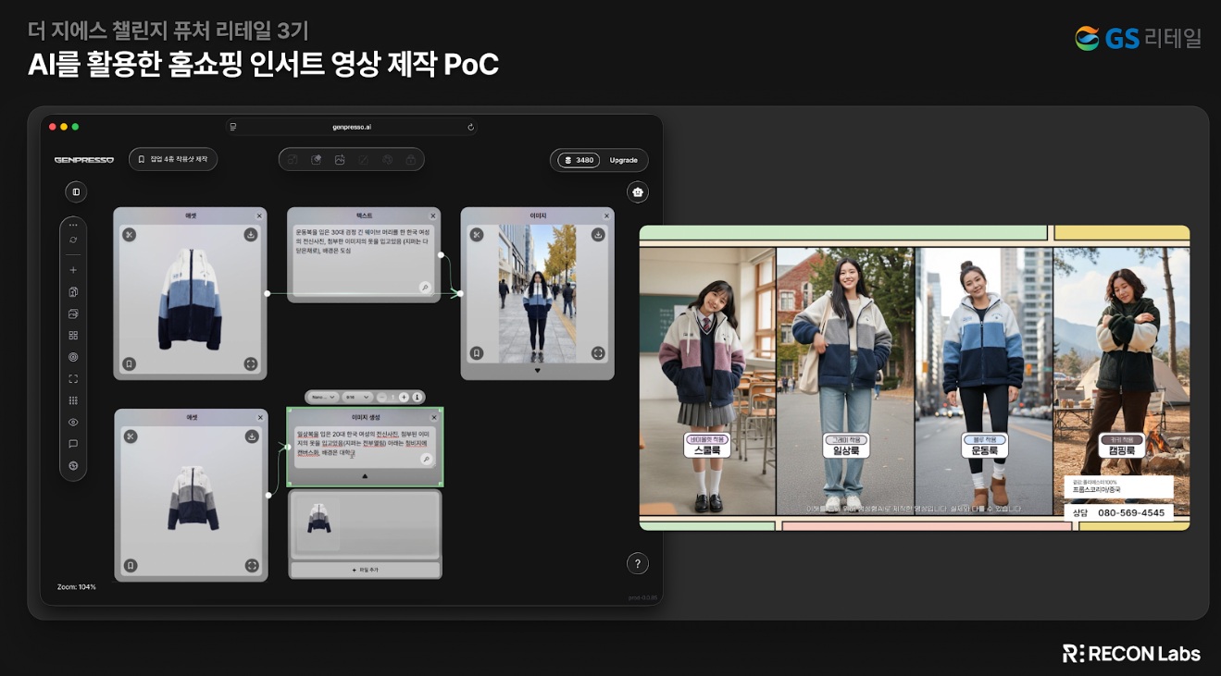Click the plus icon in left toolbar

coord(73,270)
